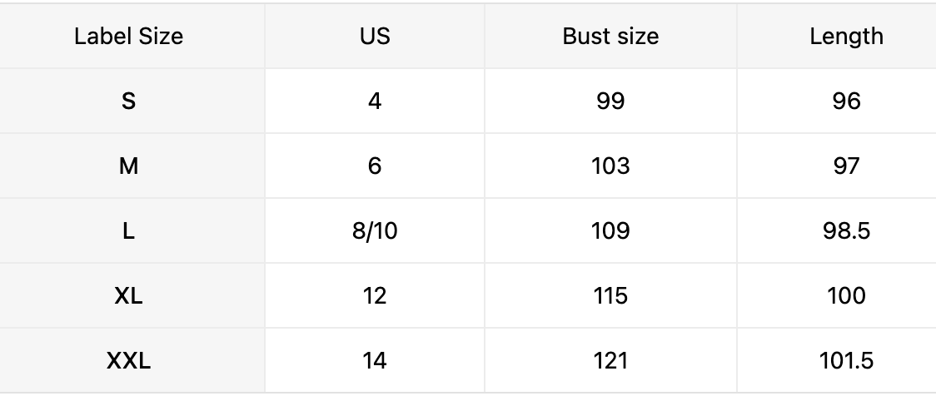The width and height of the screenshot is (936, 396).
Task: Click the bust size 115 cell
Action: click(610, 296)
